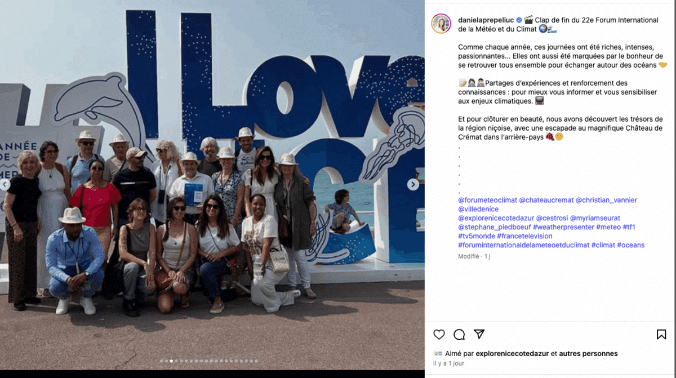Go to previous photo with left arrow
Screen dimensions: 676x378
[5, 185]
